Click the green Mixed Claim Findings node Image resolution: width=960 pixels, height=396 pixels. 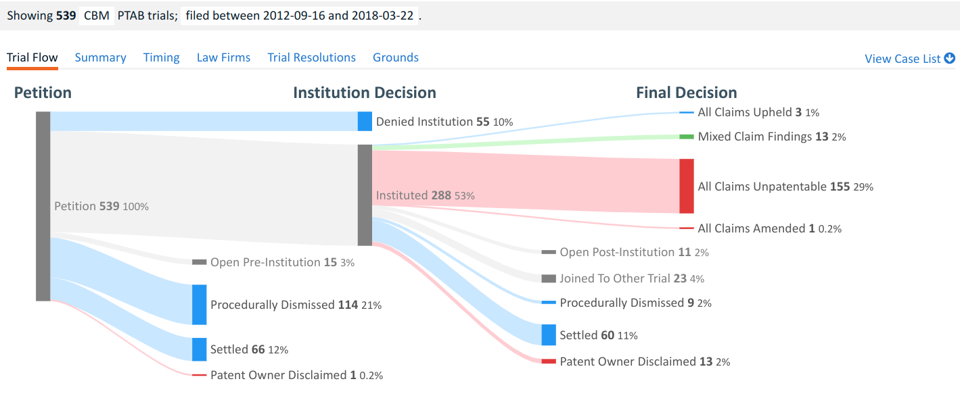point(687,137)
